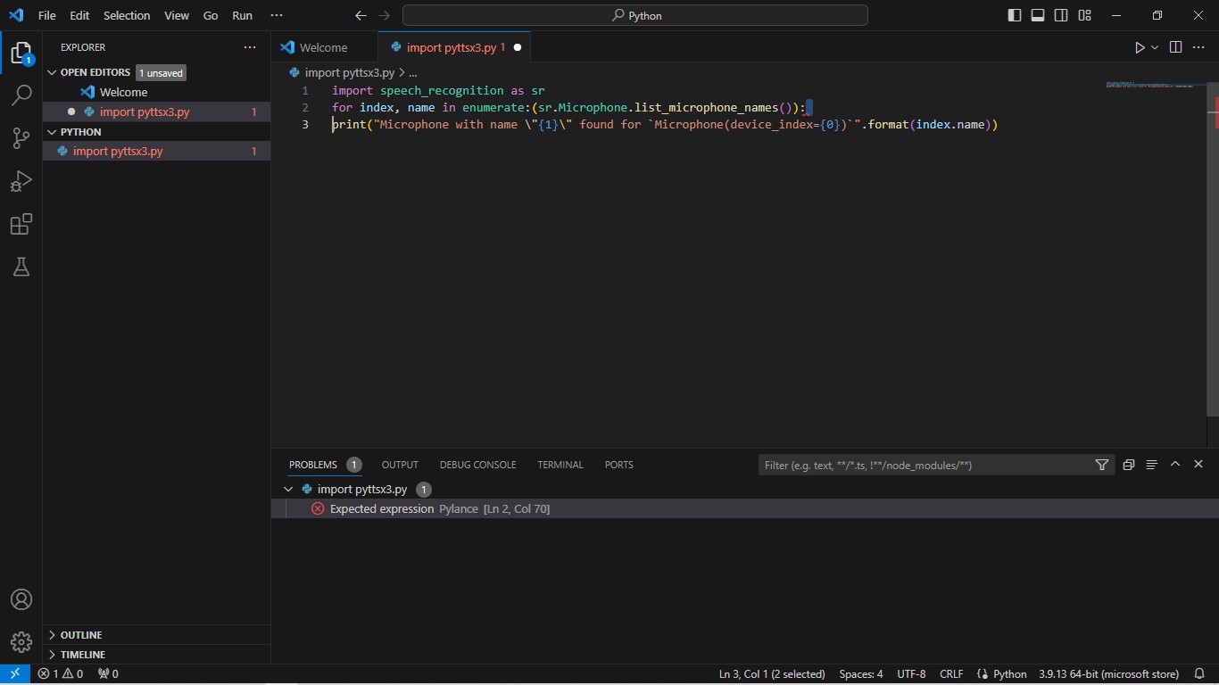Go forward with the right arrow

click(x=384, y=15)
